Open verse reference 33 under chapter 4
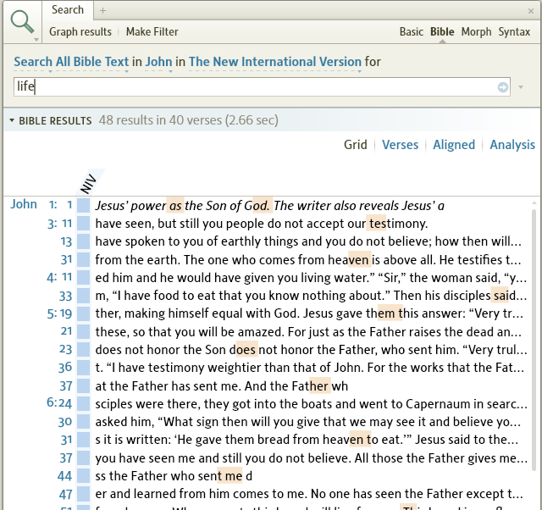The width and height of the screenshot is (542, 510). [66, 296]
